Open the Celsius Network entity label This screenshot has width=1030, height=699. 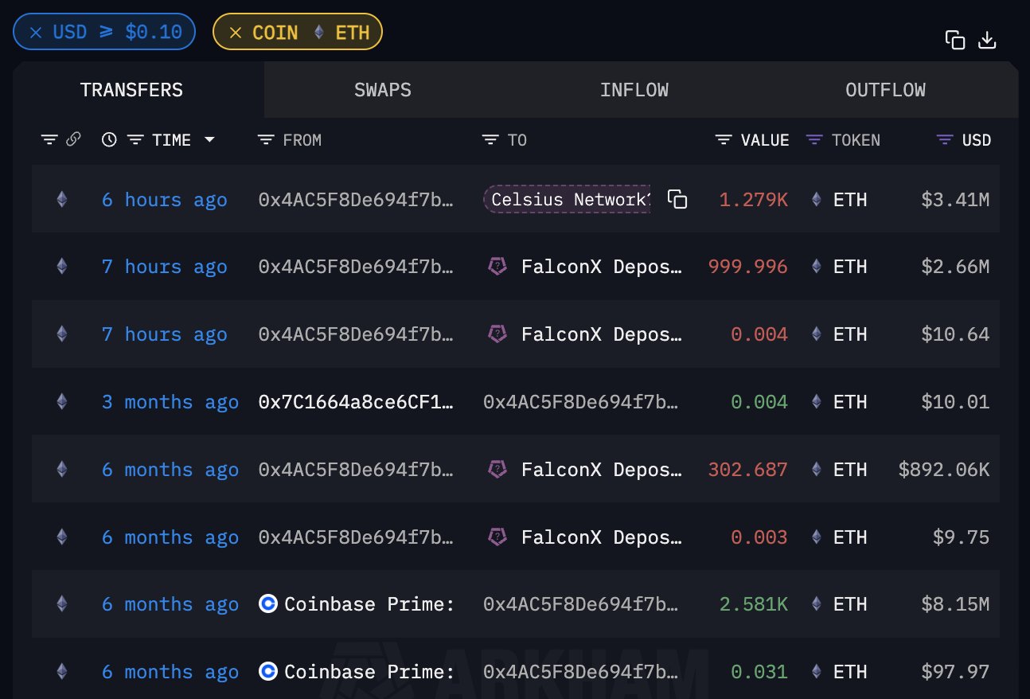(568, 200)
